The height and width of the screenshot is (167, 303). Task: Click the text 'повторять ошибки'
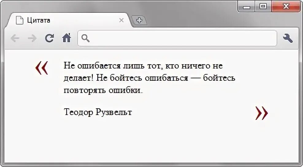103,91
